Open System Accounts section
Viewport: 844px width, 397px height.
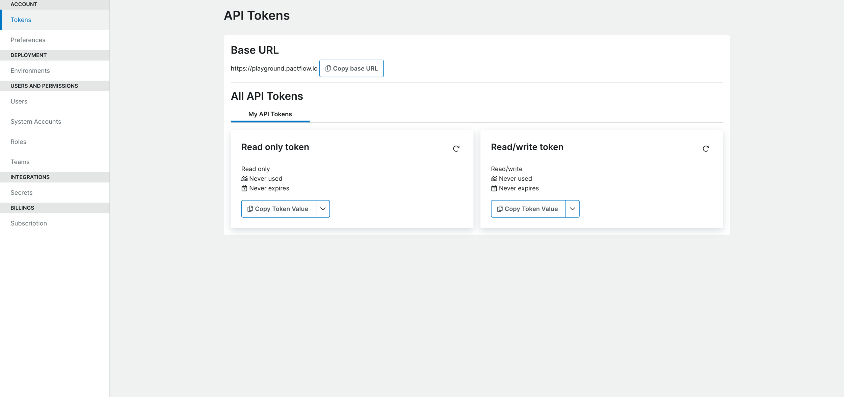pyautogui.click(x=36, y=122)
